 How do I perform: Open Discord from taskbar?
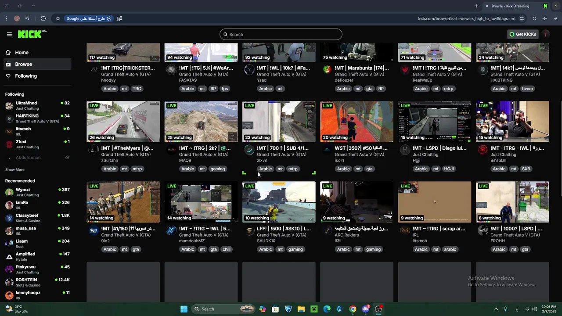365,309
